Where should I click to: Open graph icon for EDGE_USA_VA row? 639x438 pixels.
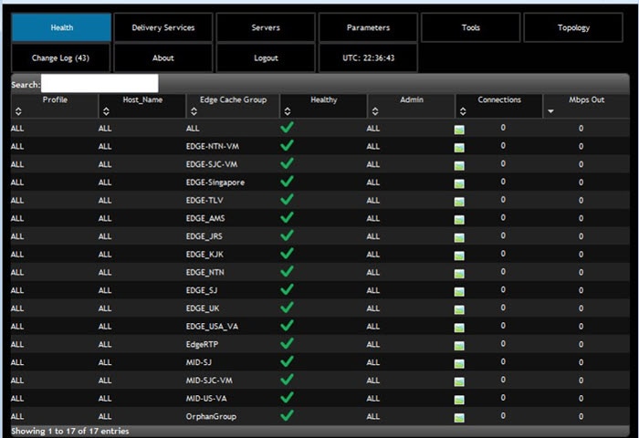pyautogui.click(x=459, y=328)
